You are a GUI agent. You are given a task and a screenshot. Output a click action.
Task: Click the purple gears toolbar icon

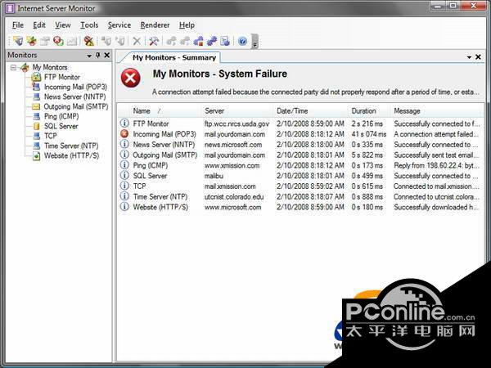[x=212, y=41]
